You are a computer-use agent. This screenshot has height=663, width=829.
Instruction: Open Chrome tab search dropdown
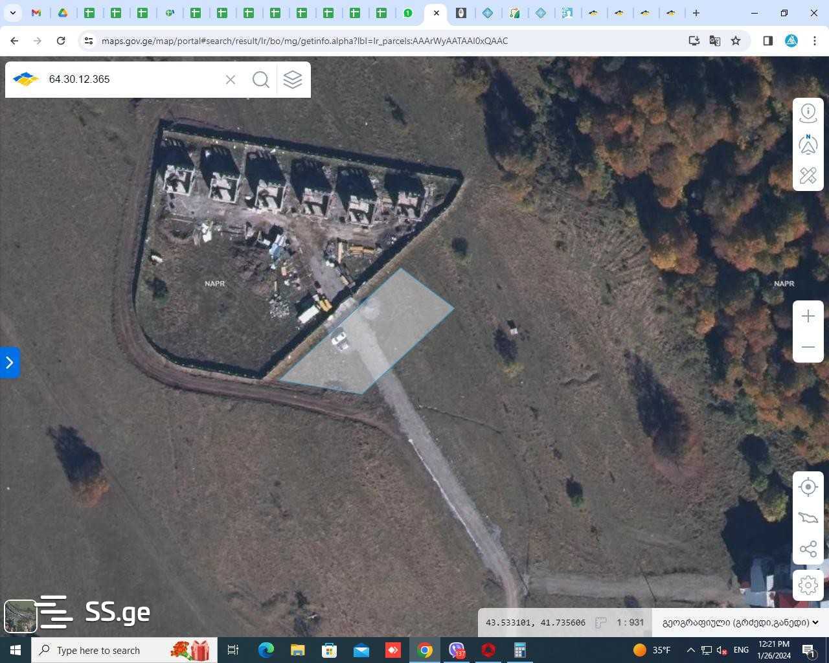click(12, 13)
